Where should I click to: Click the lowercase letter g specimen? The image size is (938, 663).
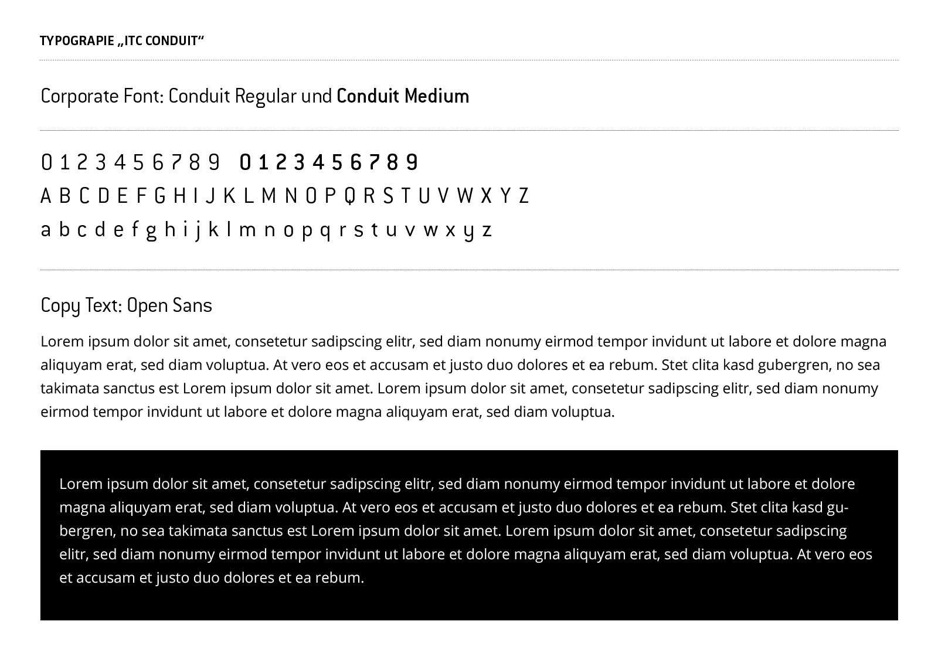tap(151, 232)
